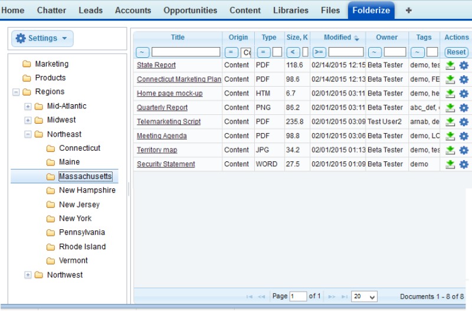Toggle the Size filter less-than operator
472x314 pixels.
(293, 52)
